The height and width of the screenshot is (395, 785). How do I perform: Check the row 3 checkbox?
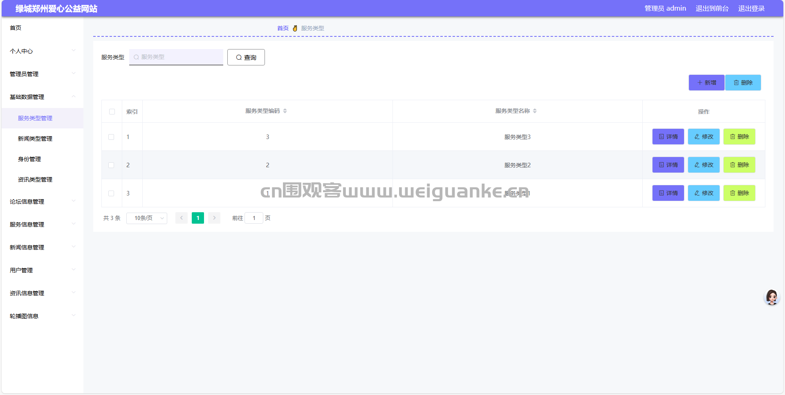[x=111, y=193]
